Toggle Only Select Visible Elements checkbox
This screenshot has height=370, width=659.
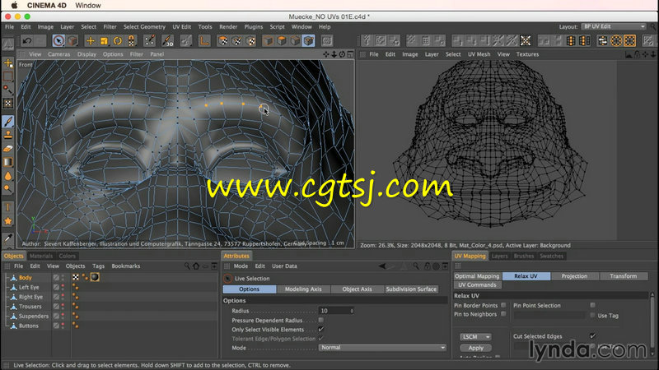(x=320, y=329)
